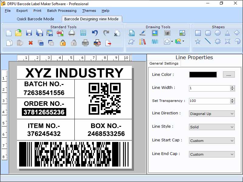Select the Triangle shape
Viewport: 243px width, 182px height.
point(227,33)
